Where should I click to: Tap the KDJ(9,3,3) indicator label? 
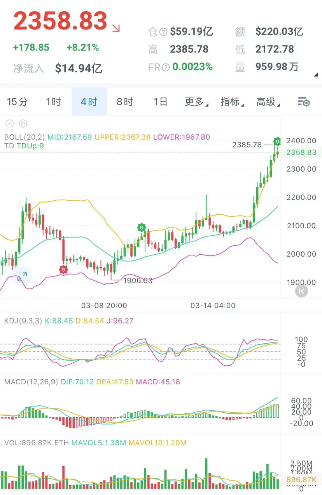(23, 321)
